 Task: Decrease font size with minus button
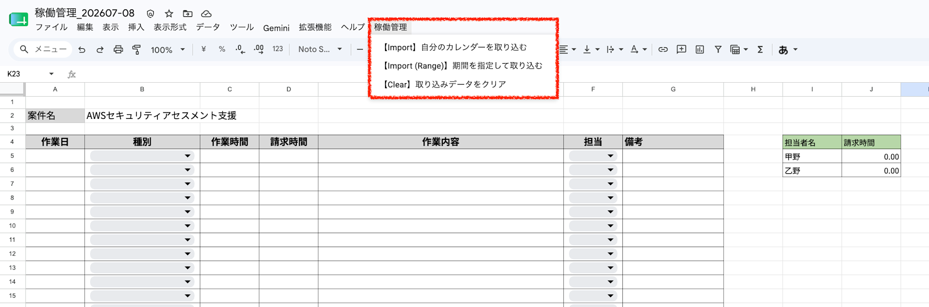(x=360, y=49)
